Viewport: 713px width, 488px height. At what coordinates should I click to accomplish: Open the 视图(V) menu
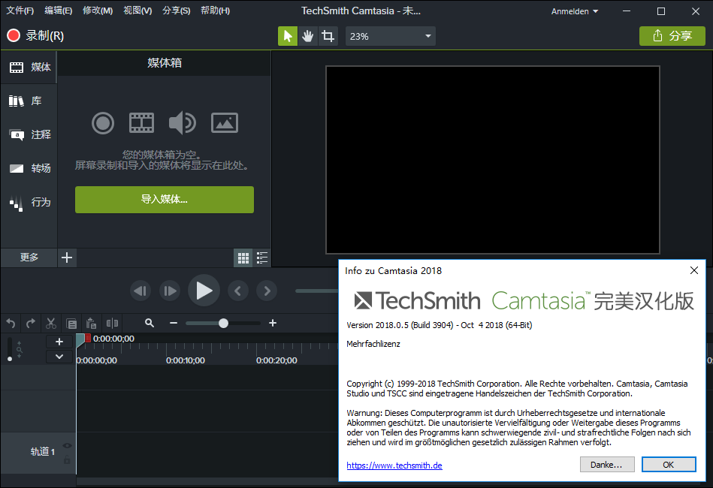pos(137,11)
